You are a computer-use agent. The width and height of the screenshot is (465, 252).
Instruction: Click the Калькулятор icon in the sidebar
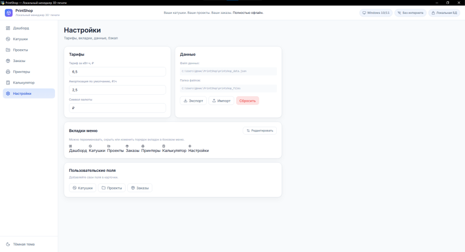click(8, 82)
